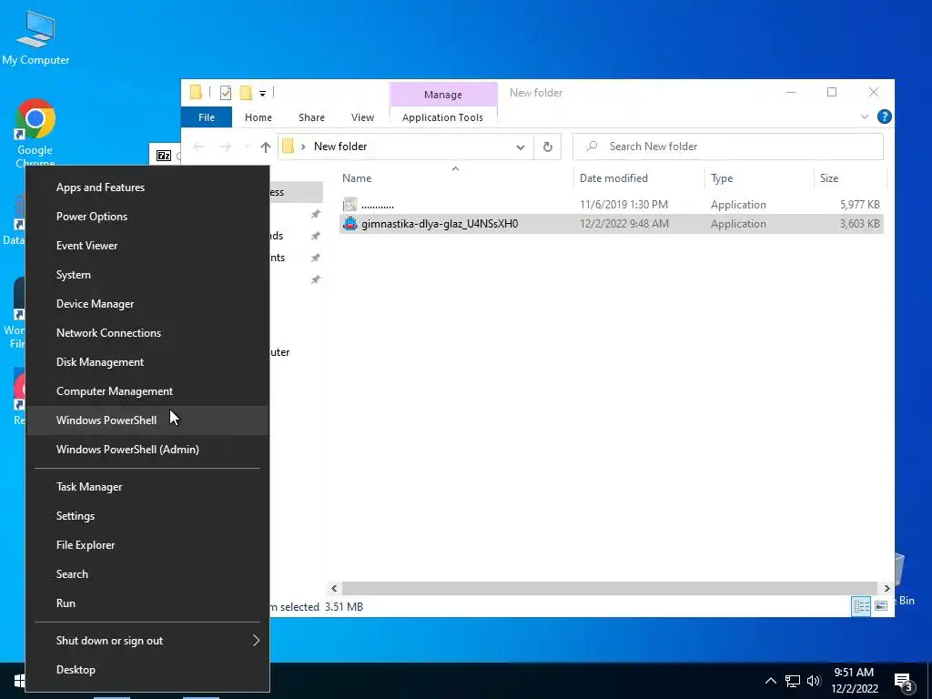This screenshot has height=699, width=932.
Task: Click the Forward navigation arrow
Action: 226,147
